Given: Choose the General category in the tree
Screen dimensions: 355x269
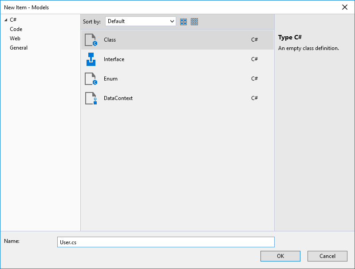Looking at the screenshot, I should click(19, 48).
